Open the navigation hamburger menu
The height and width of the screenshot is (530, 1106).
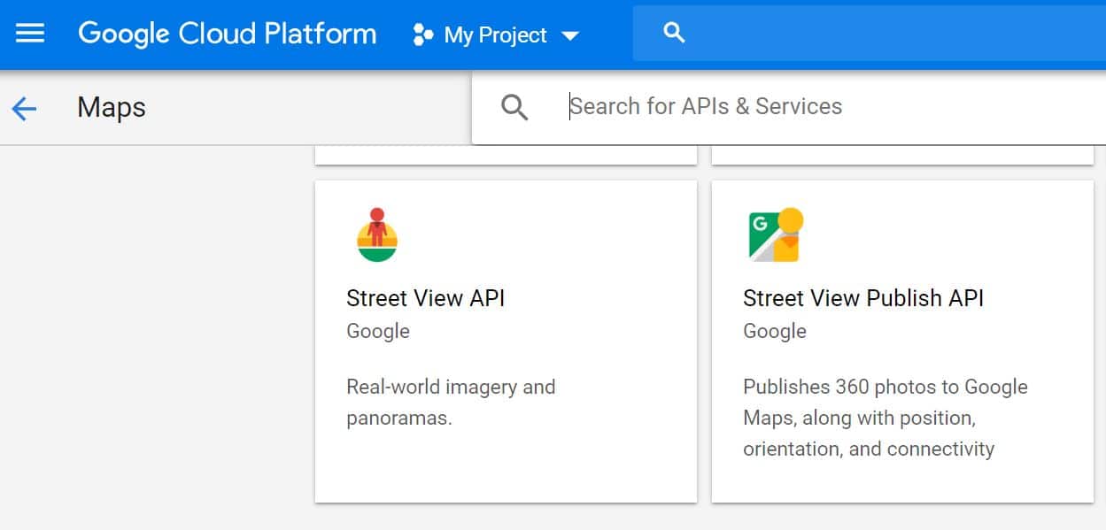(x=29, y=34)
